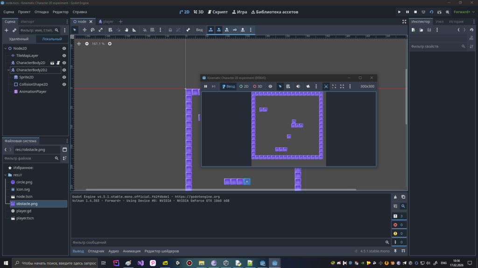This screenshot has width=478, height=268.
Task: Open Отладчик bottom panel
Action: pos(96,251)
